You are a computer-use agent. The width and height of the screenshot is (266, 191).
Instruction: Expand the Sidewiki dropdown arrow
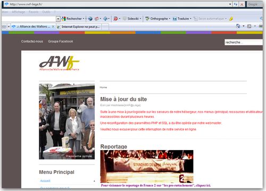[x=140, y=19]
